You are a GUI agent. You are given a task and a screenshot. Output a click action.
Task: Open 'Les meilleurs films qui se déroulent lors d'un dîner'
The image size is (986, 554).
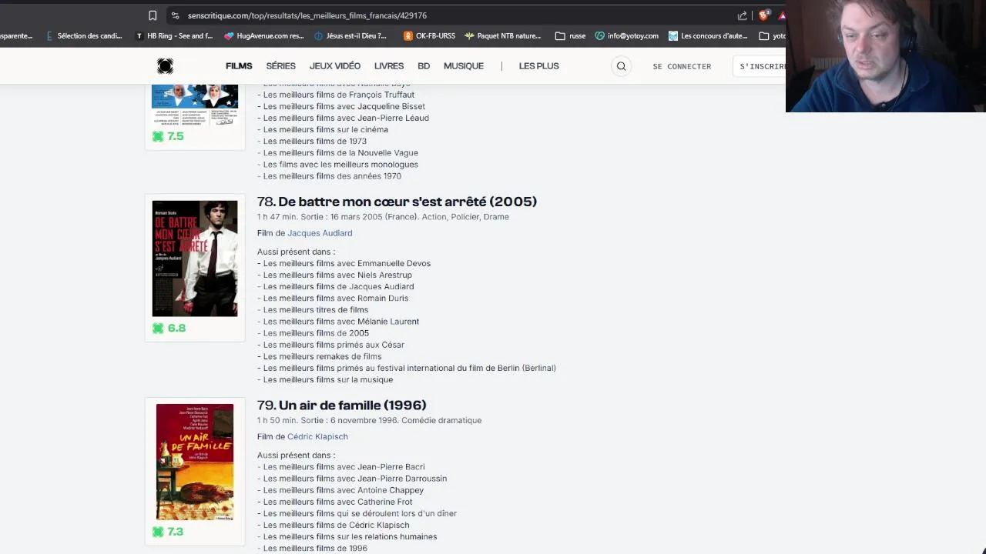tap(360, 513)
